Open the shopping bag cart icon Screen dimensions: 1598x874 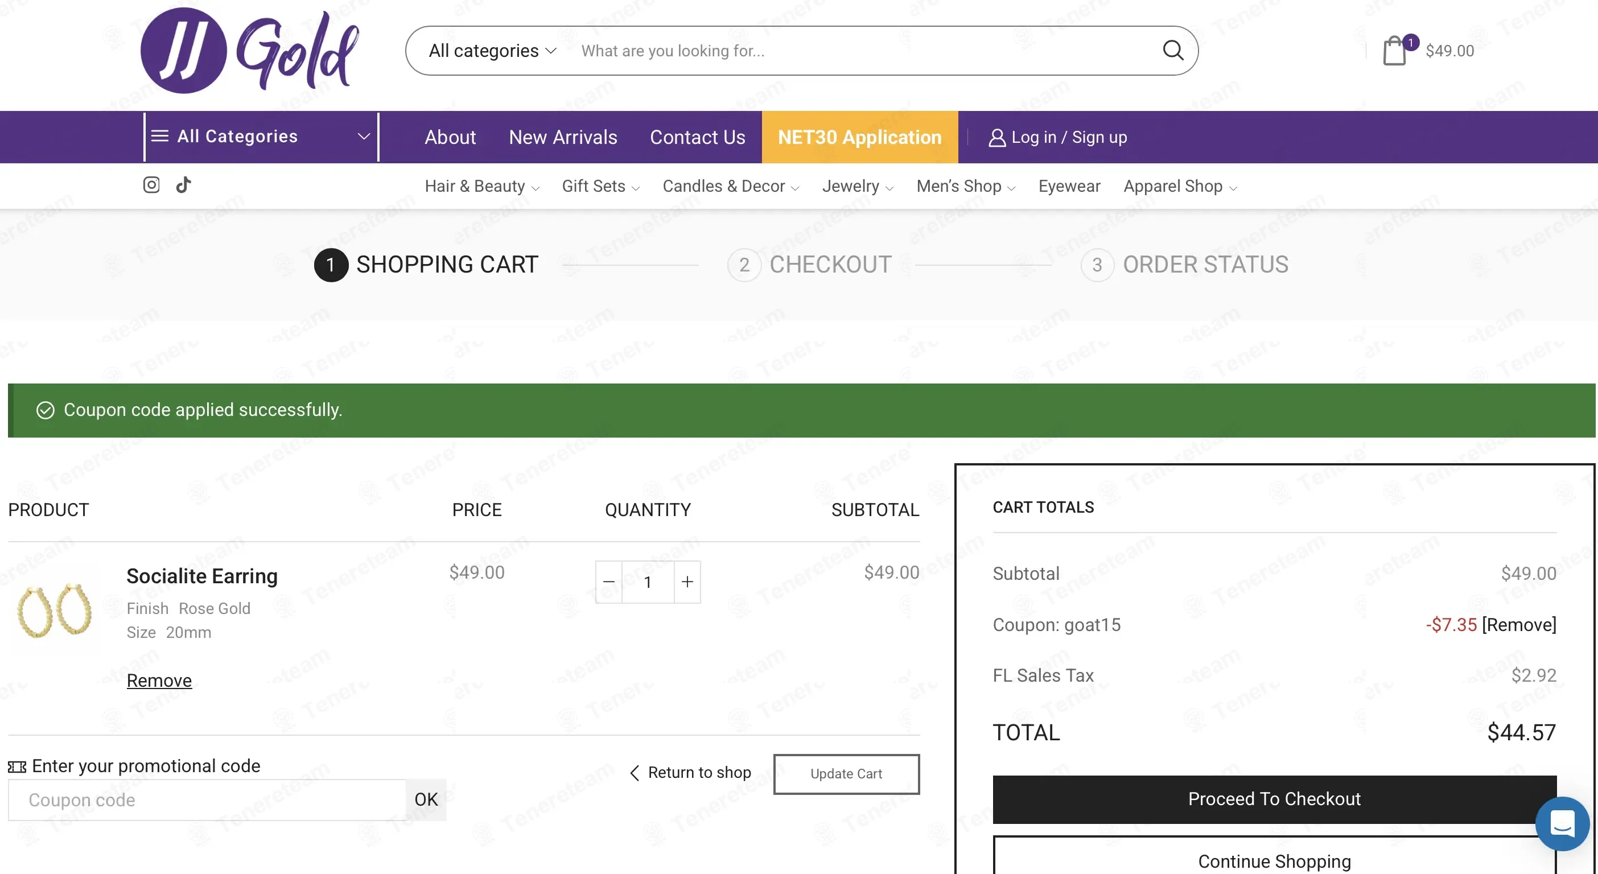(1395, 50)
